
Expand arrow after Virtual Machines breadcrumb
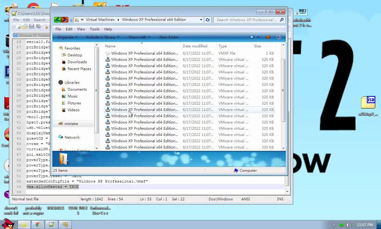pos(118,20)
